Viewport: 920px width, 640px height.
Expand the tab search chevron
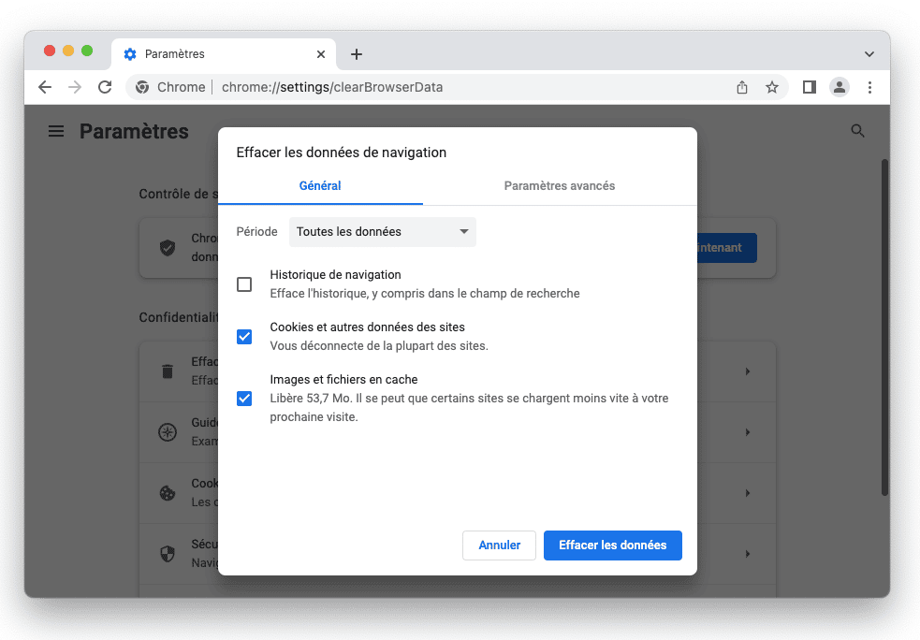click(869, 54)
